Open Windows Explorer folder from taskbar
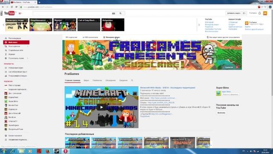 point(21,151)
